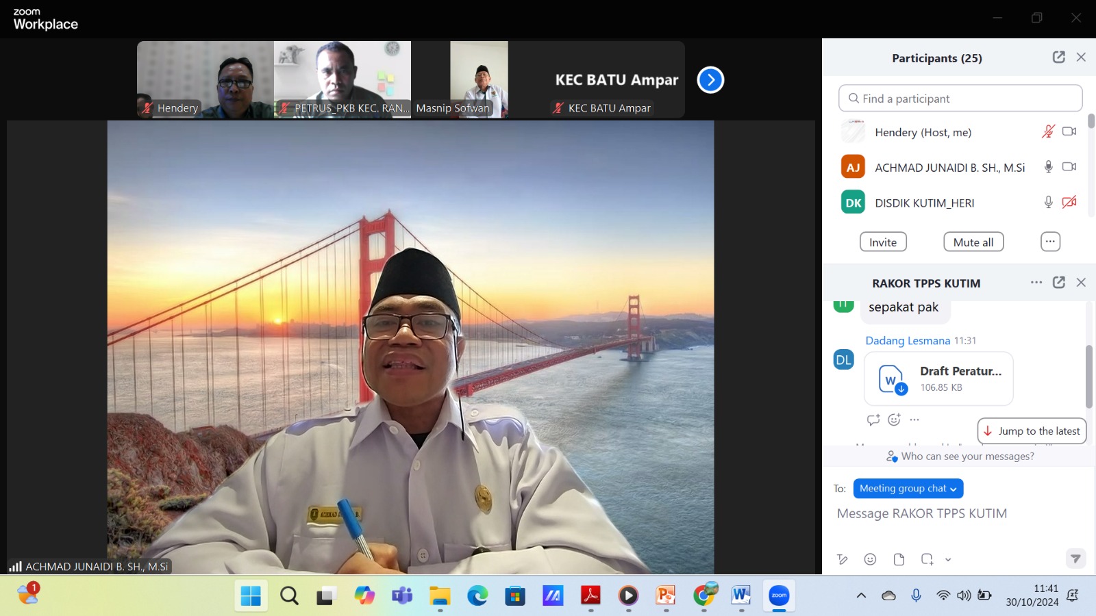The height and width of the screenshot is (616, 1096).
Task: Open the text formatting tool in chat
Action: click(x=843, y=559)
